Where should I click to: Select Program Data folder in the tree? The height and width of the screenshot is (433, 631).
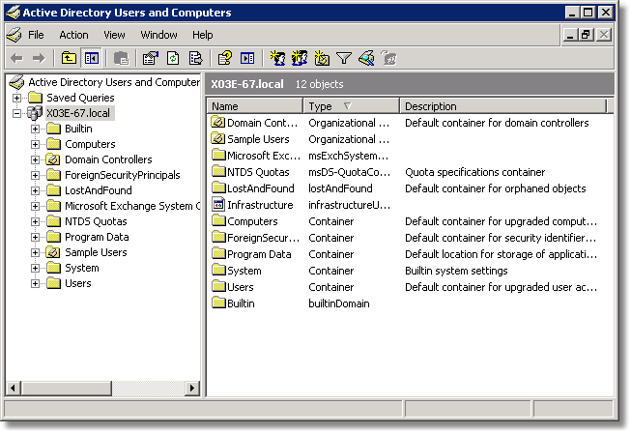coord(97,237)
